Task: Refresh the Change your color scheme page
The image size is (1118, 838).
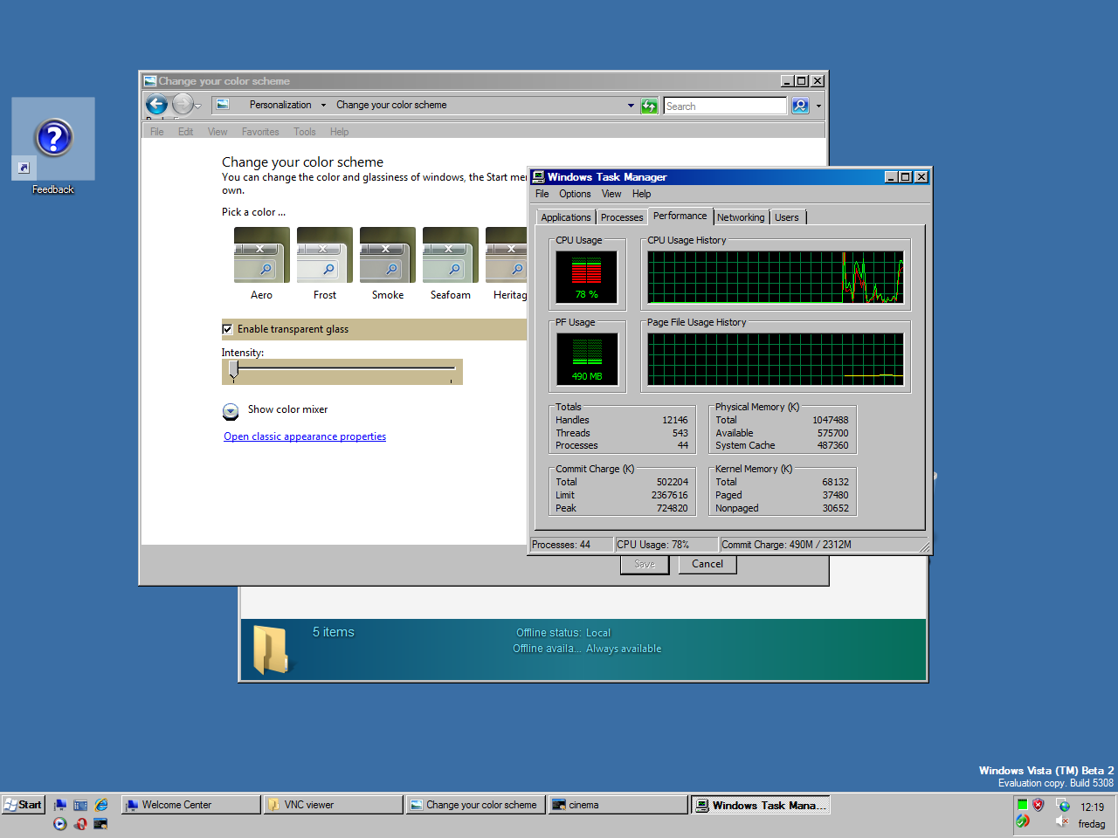Action: coord(649,106)
